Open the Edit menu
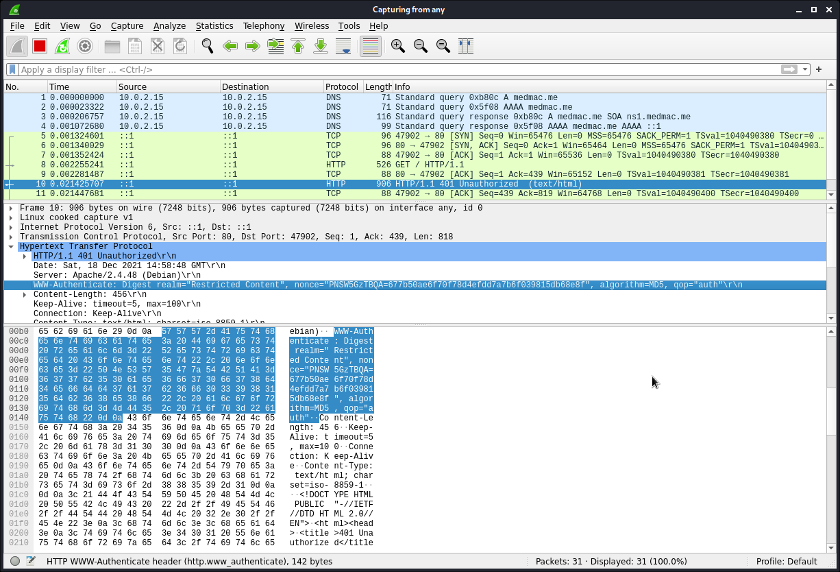 [x=42, y=25]
